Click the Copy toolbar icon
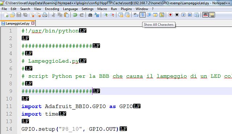232x134 pixels. point(60,15)
